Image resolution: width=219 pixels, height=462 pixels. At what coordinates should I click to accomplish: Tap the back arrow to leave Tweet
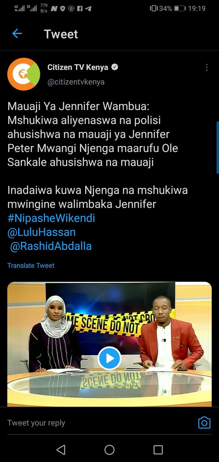(17, 34)
